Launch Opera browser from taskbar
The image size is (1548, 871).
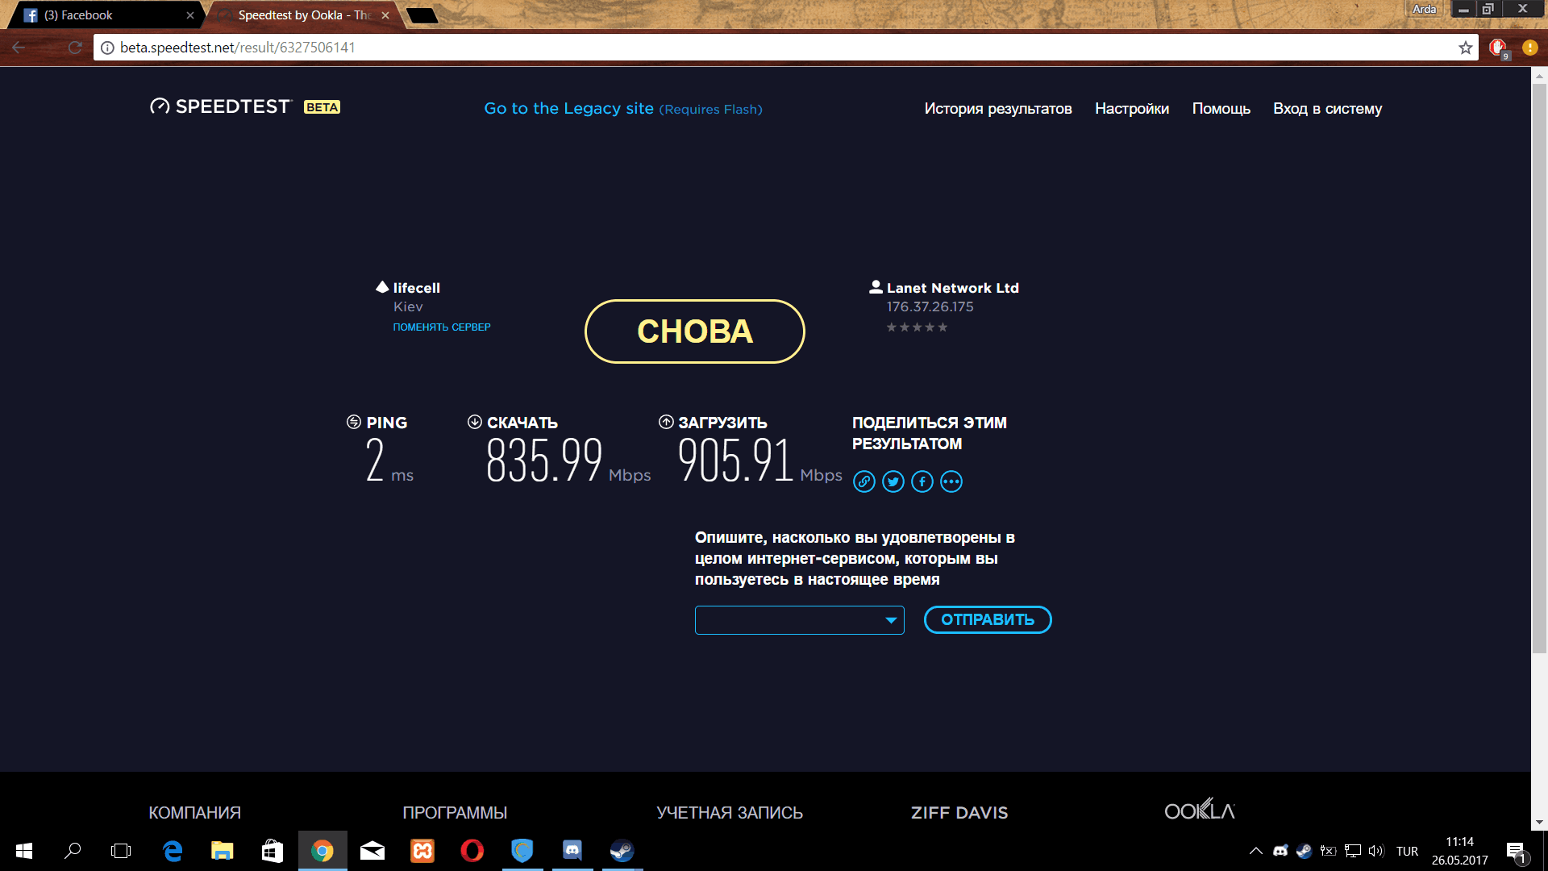tap(472, 851)
